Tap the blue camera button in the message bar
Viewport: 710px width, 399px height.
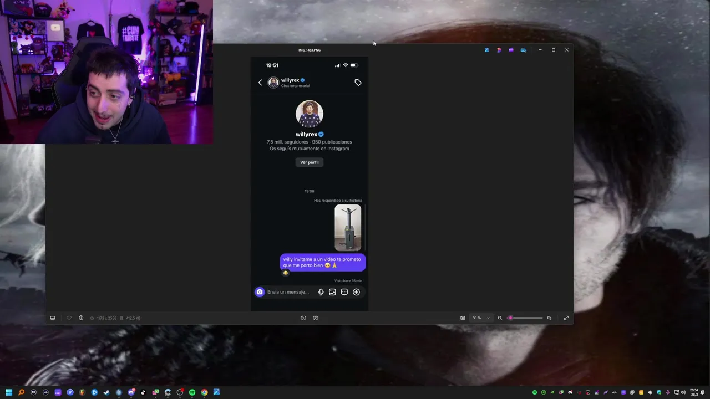(260, 292)
